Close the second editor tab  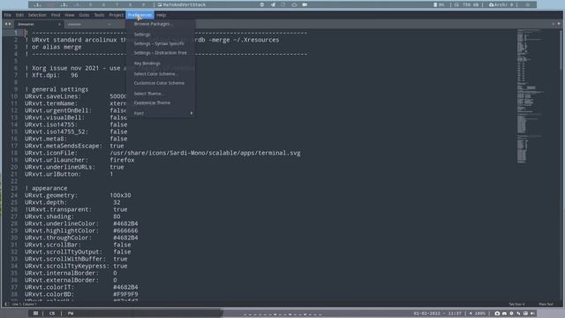tap(109, 24)
